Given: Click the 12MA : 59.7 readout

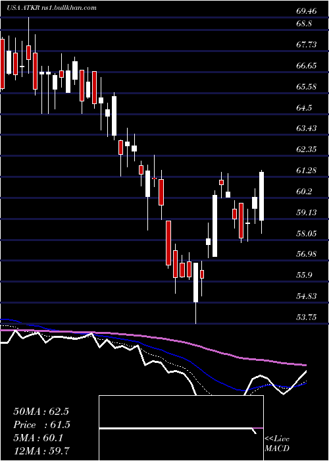Looking at the screenshot, I should coord(41,450).
